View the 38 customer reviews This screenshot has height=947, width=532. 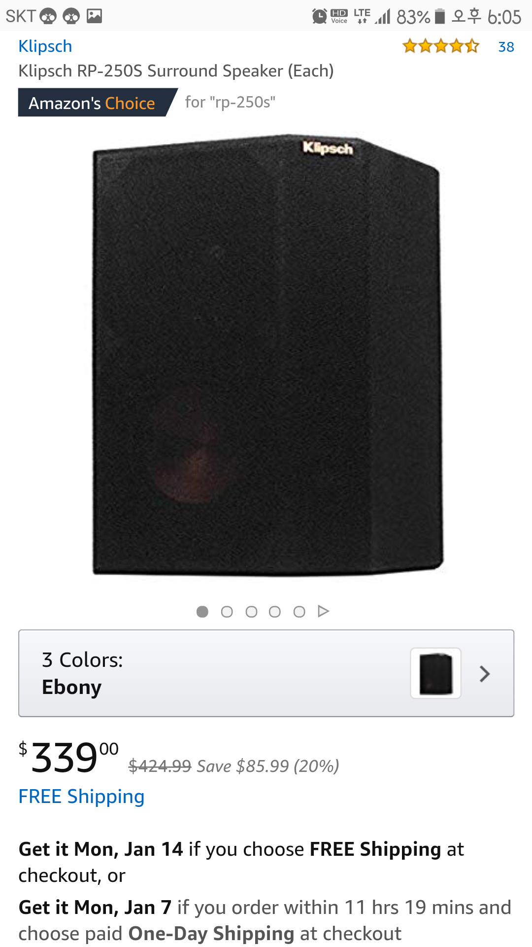click(506, 47)
